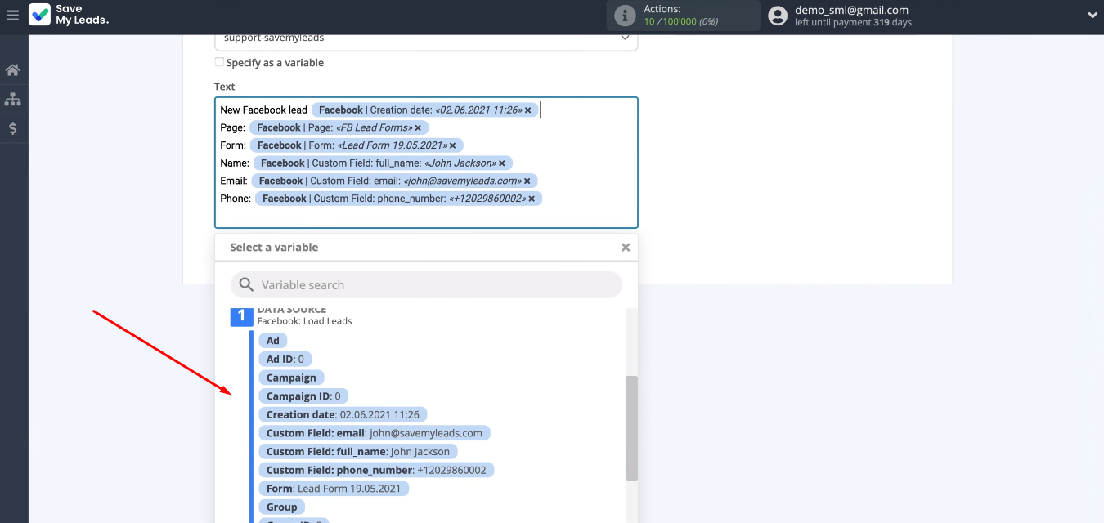Screen dimensions: 1104x523
Task: Remove the phone_number custom field tag
Action: click(x=532, y=199)
